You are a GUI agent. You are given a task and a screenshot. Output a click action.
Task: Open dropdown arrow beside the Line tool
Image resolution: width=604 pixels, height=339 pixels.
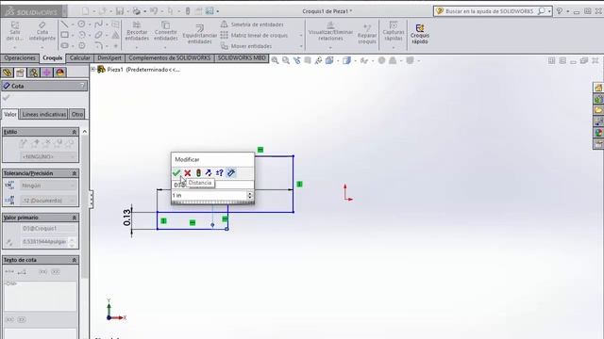[73, 24]
